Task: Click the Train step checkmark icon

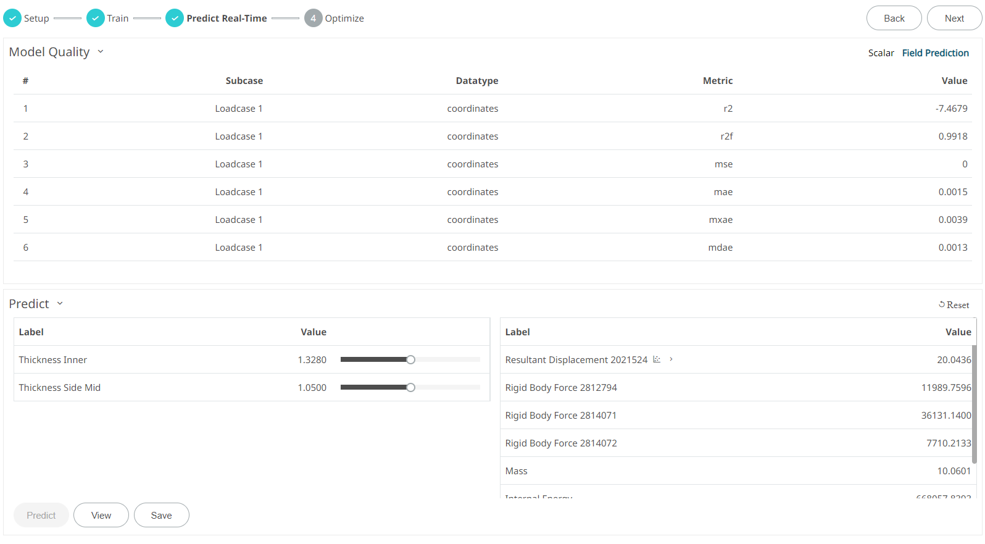Action: click(95, 19)
